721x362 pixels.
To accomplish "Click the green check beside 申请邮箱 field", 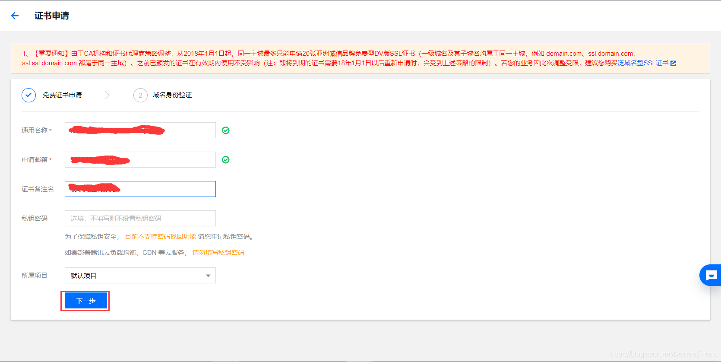I will 225,160.
